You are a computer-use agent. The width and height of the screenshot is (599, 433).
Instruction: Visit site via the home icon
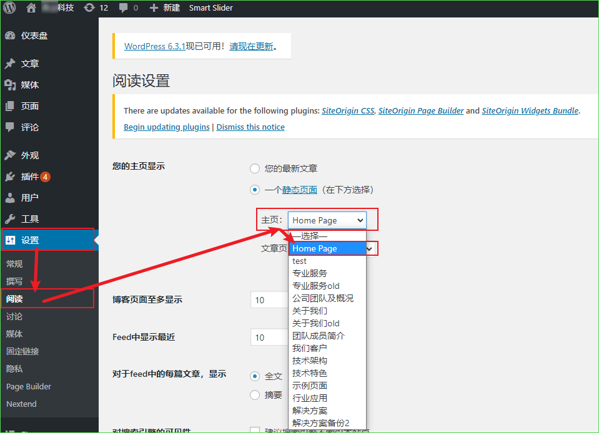click(x=31, y=7)
